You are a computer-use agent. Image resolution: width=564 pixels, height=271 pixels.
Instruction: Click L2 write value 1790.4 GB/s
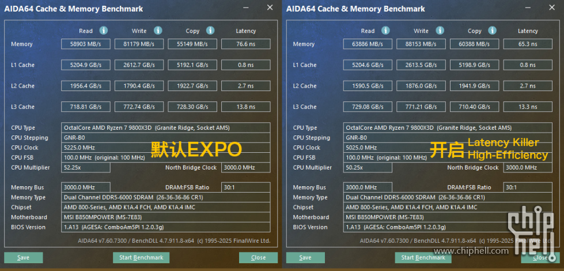point(139,86)
